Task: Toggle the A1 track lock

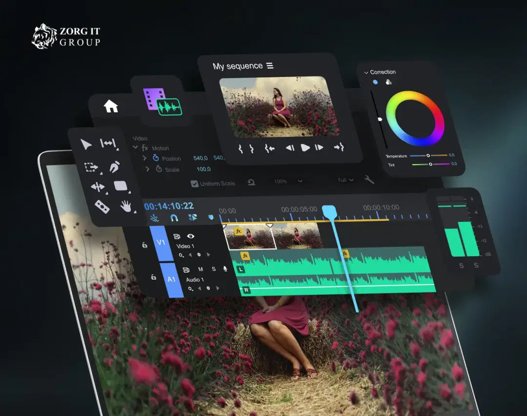Action: pyautogui.click(x=153, y=277)
